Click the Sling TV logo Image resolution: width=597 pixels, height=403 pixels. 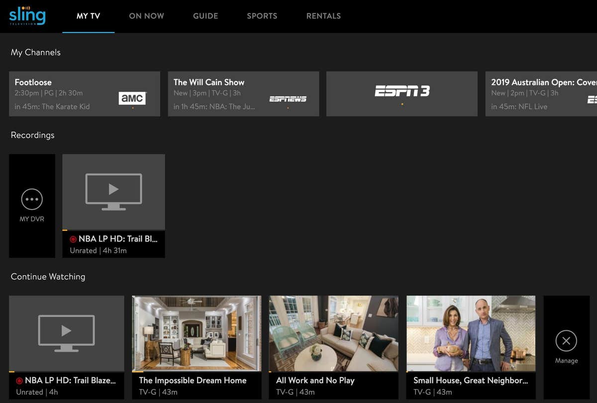click(27, 15)
